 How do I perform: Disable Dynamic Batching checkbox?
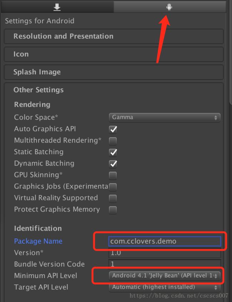113,164
